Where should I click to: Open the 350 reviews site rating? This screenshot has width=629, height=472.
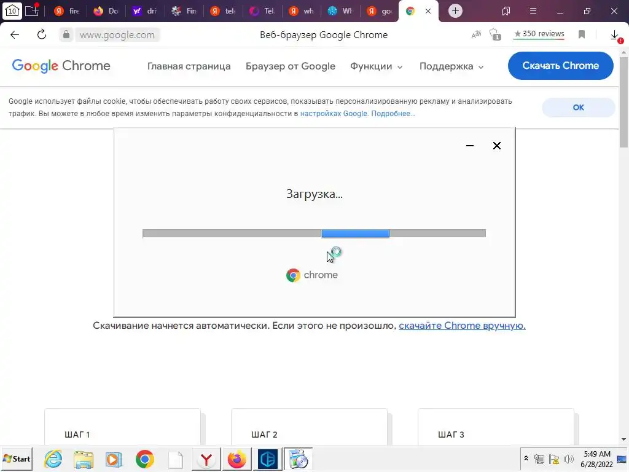pyautogui.click(x=539, y=34)
